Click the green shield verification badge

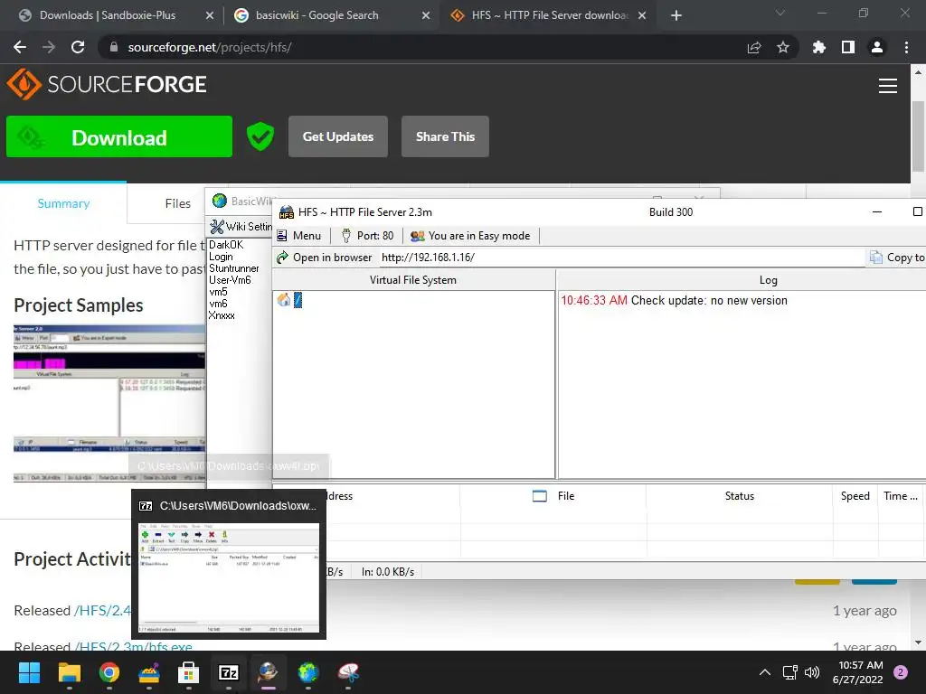(260, 137)
